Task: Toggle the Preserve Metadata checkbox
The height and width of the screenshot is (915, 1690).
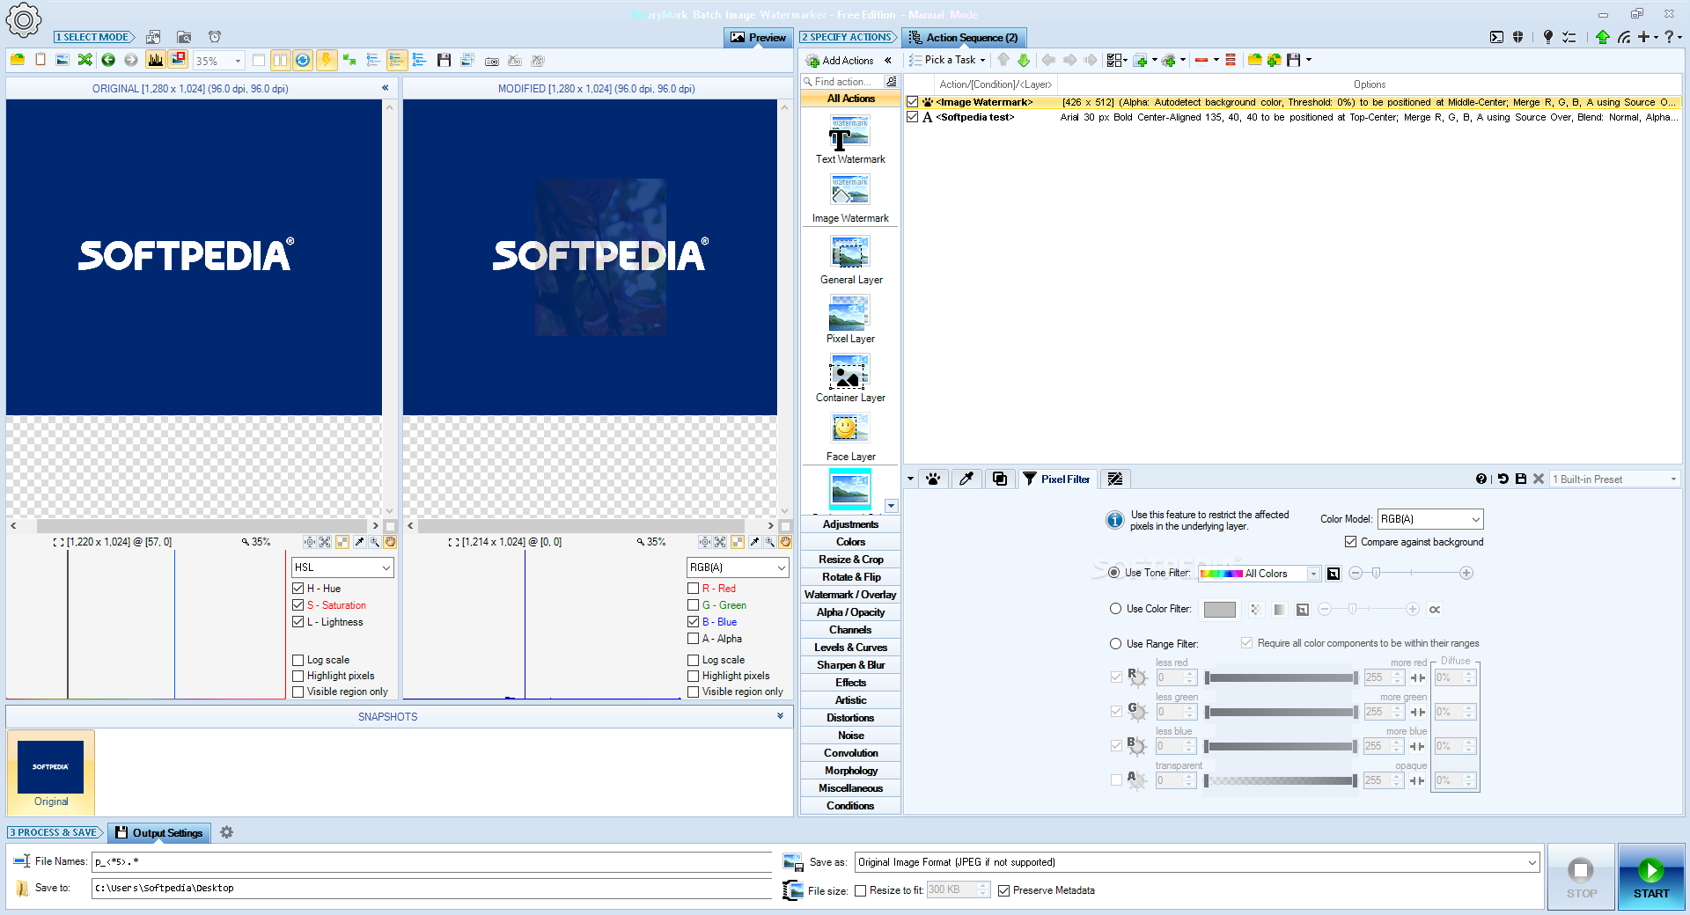Action: click(1004, 890)
